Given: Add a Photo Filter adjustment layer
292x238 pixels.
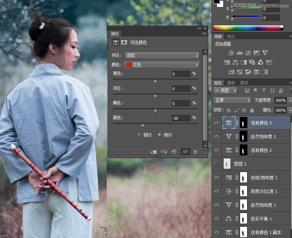Looking at the screenshot, I should pyautogui.click(x=252, y=62).
